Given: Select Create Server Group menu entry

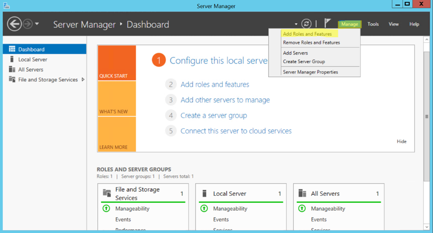Looking at the screenshot, I should 304,62.
